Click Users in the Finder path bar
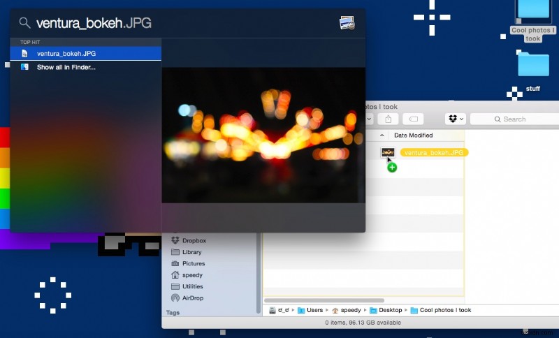This screenshot has width=559, height=338. (x=315, y=310)
